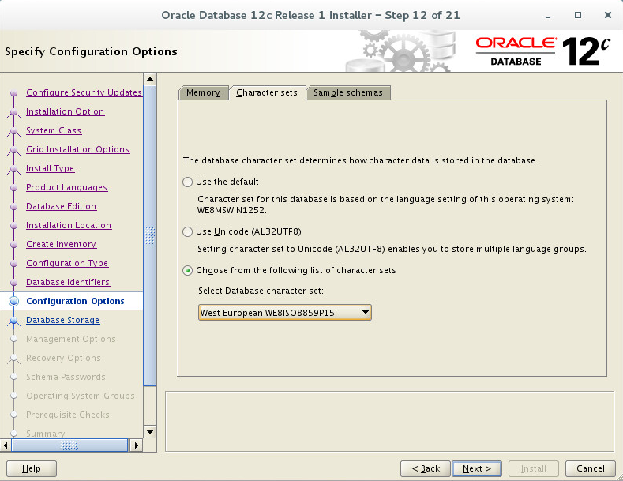Open Configure Security Updates step
Viewport: 623px width, 481px height.
[x=84, y=92]
